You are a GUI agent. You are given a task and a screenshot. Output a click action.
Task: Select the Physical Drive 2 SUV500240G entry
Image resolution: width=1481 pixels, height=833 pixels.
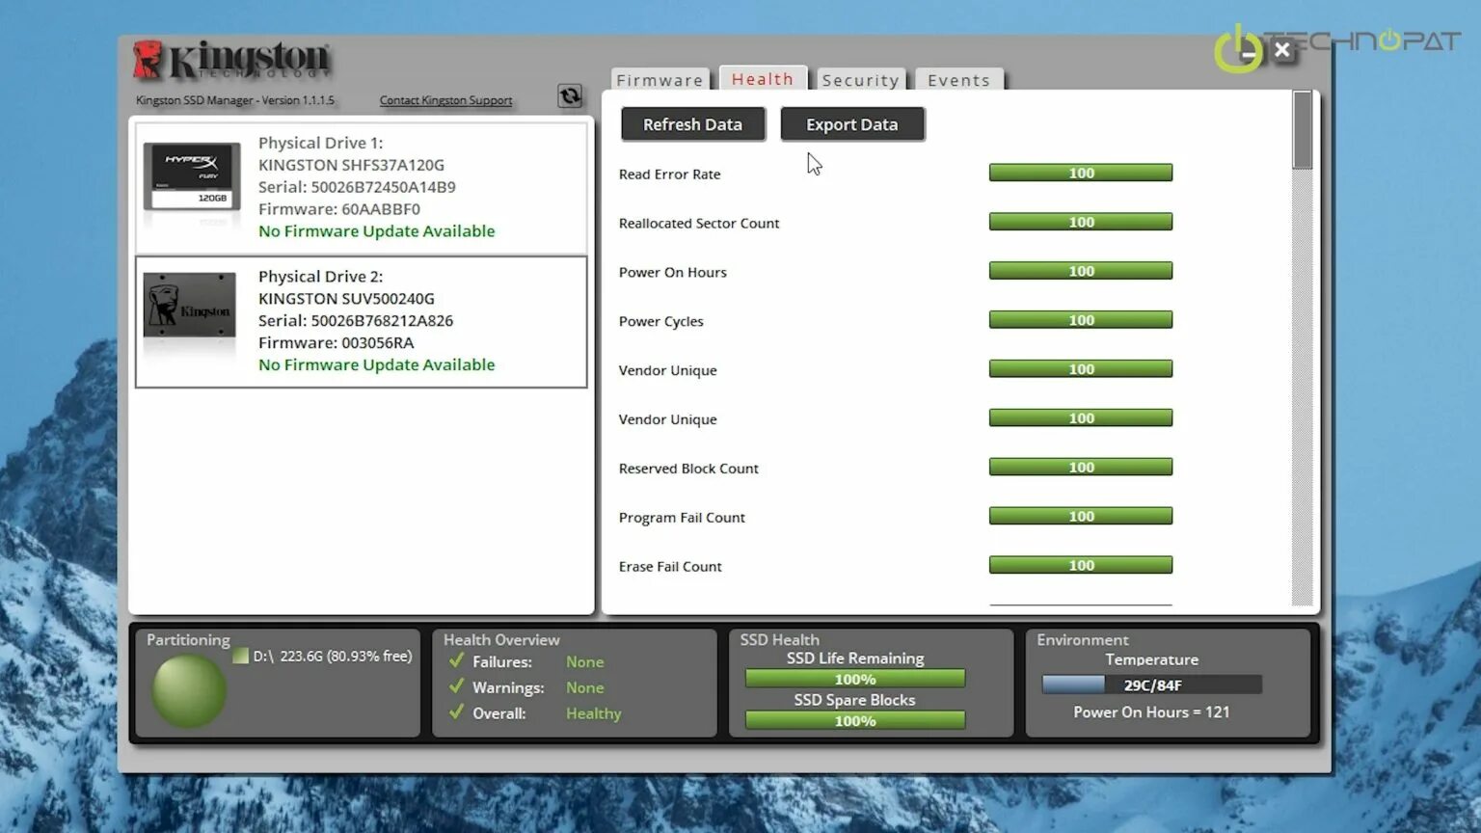362,321
